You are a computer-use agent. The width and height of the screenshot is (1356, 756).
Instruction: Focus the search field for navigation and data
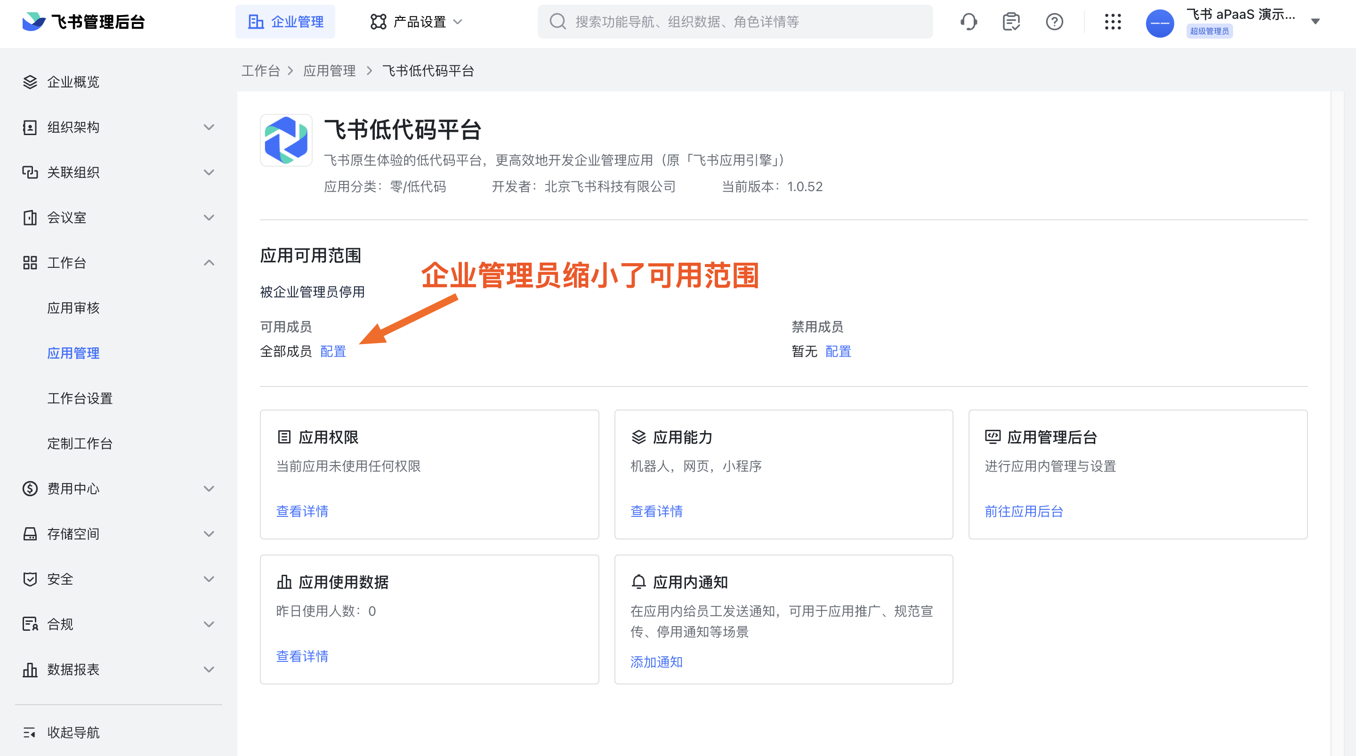point(735,22)
